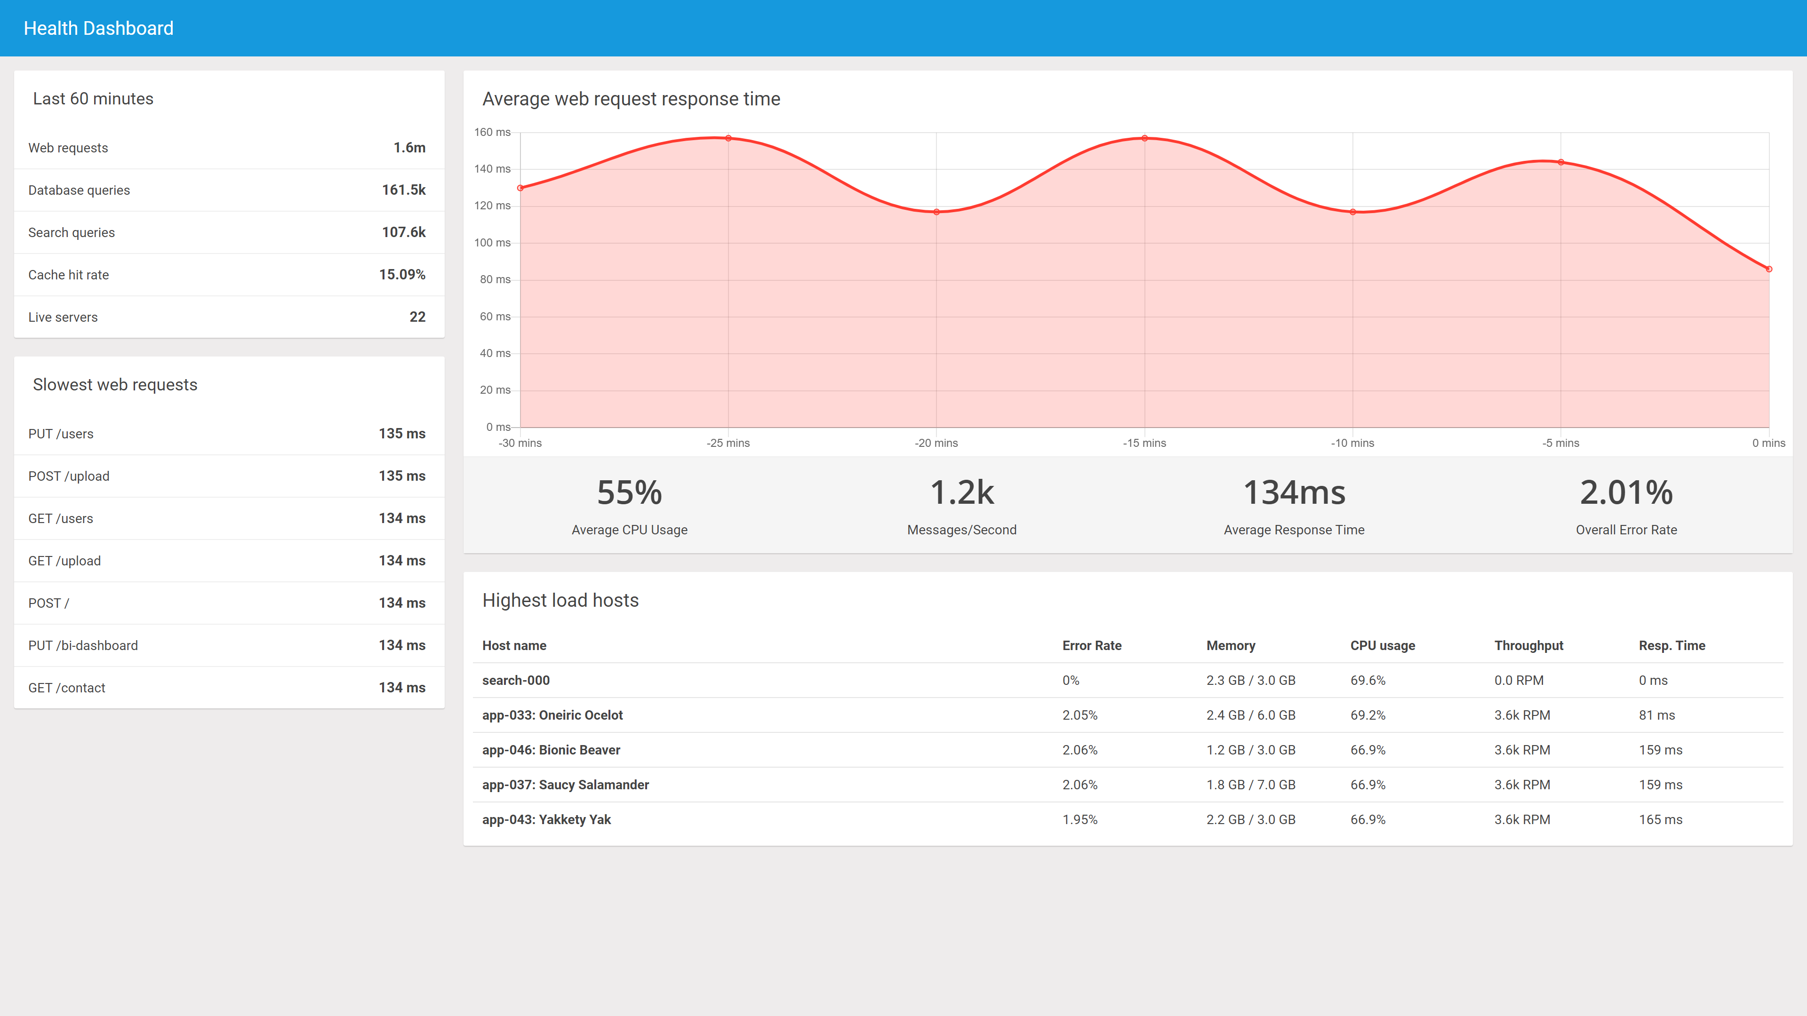Open host app-037: Saucy Salamander

click(1128, 785)
